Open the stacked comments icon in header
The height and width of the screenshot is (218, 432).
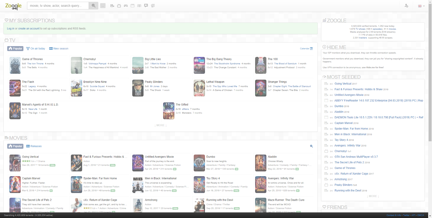(153, 6)
